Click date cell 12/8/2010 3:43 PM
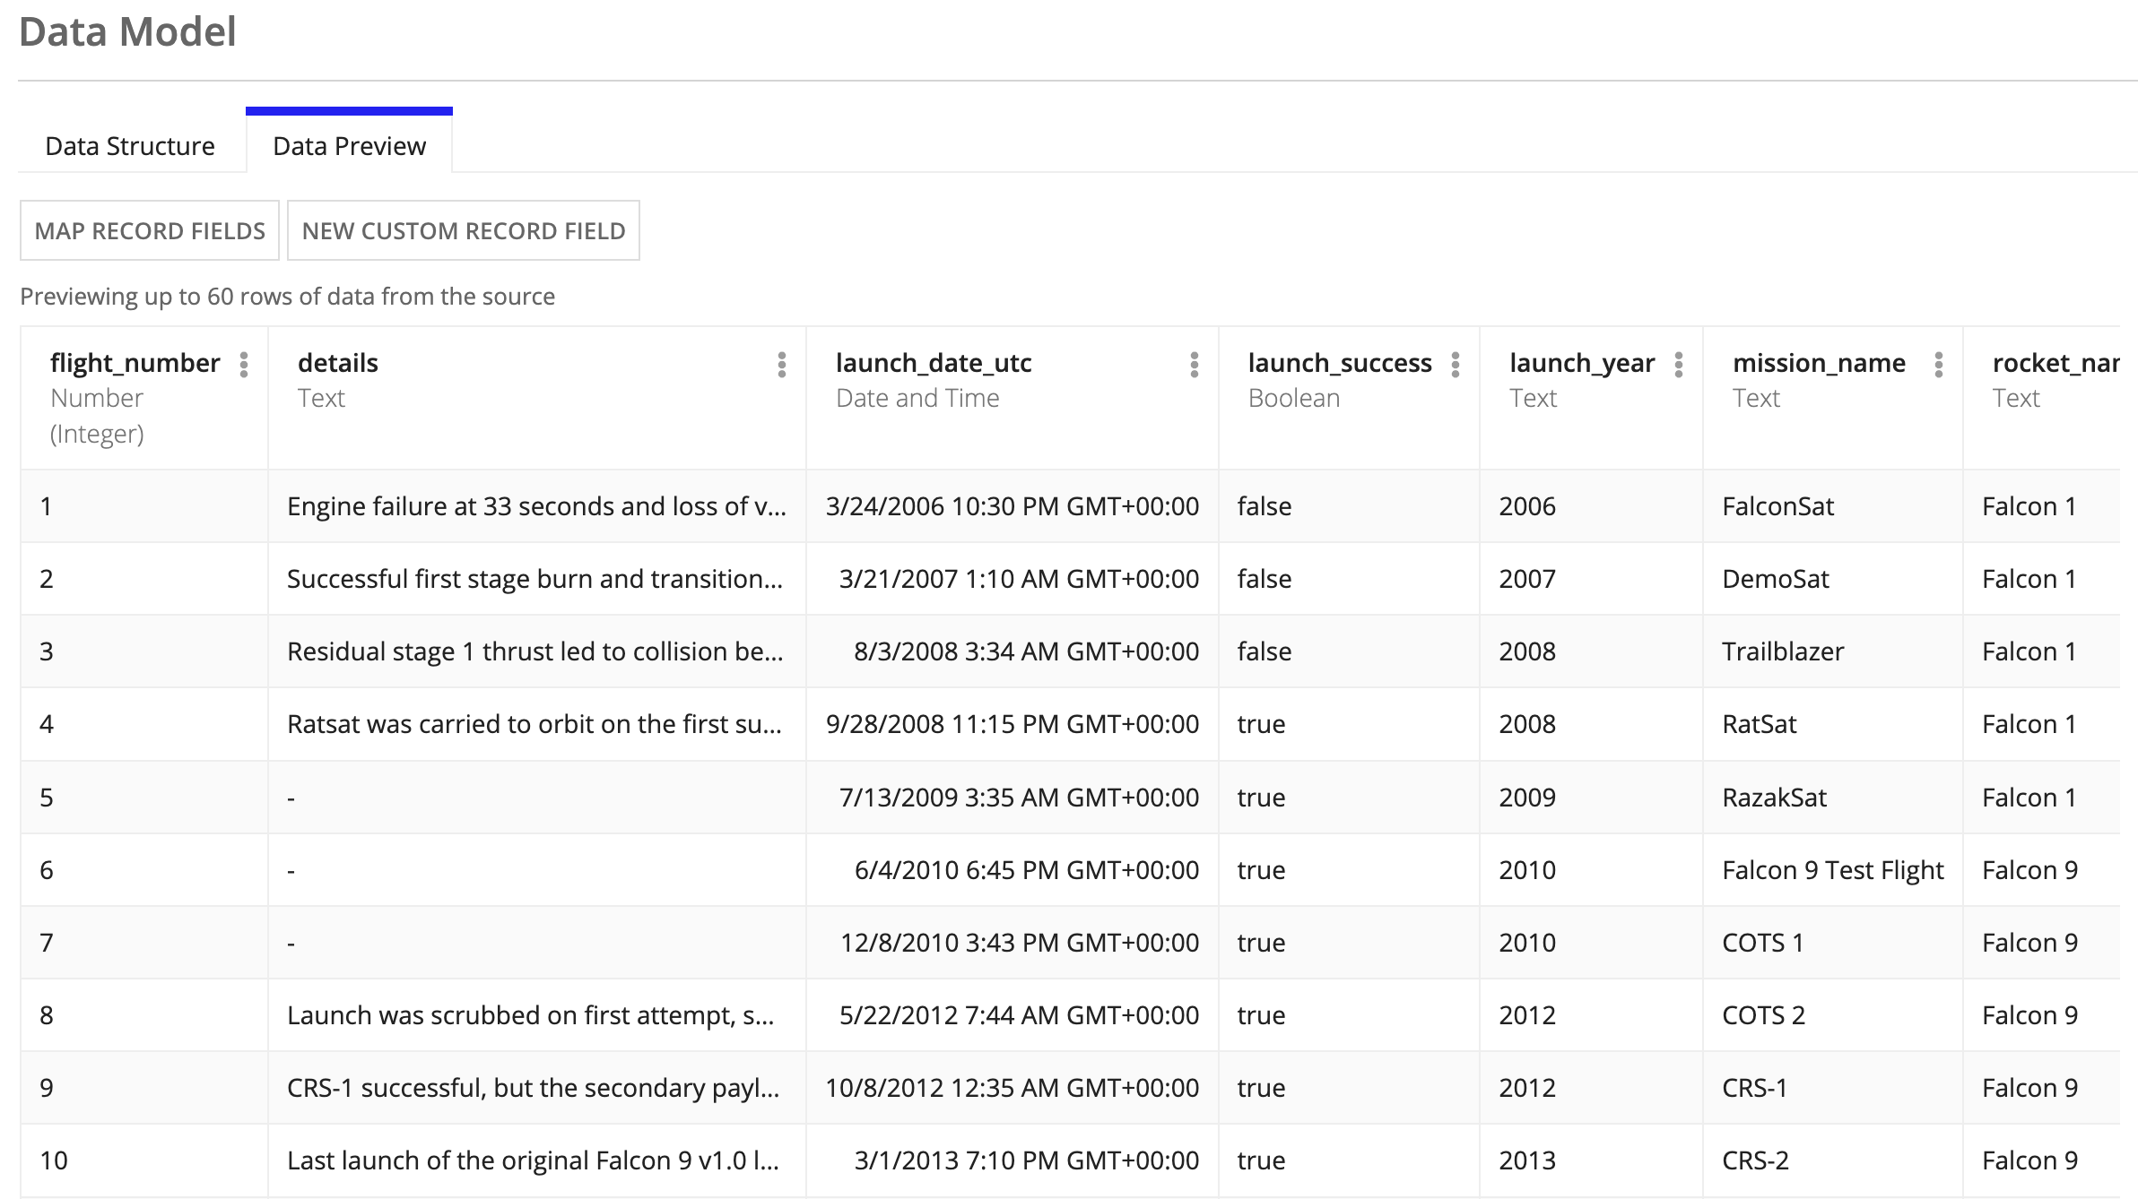Screen dimensions: 2138x1199 (1013, 943)
